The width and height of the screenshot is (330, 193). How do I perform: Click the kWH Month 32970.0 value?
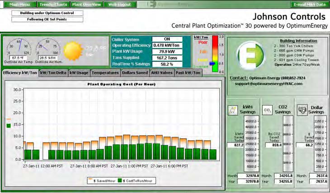pos(248,176)
